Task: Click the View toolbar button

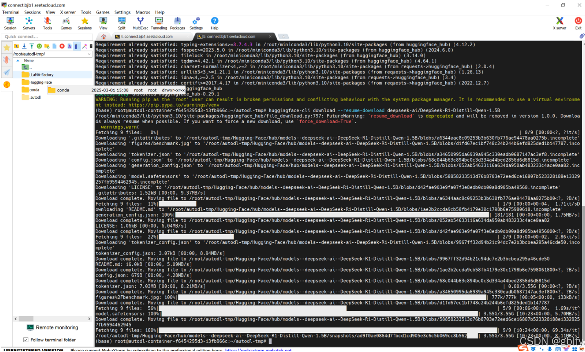Action: (103, 24)
